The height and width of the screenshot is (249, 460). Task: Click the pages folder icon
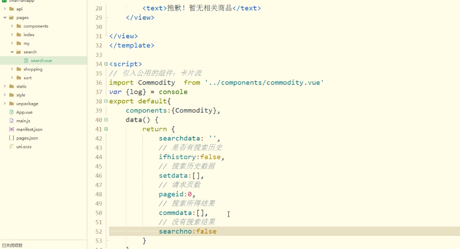point(11,18)
